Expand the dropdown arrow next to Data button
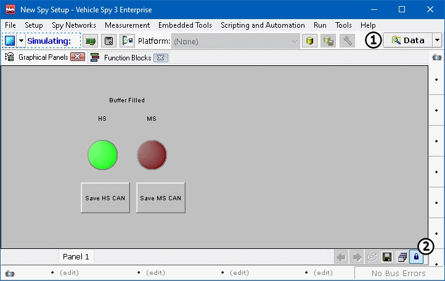The image size is (445, 281). [437, 41]
